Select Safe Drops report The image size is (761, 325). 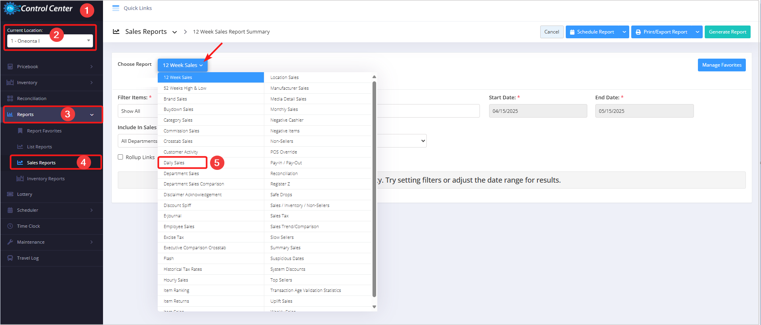click(318, 195)
